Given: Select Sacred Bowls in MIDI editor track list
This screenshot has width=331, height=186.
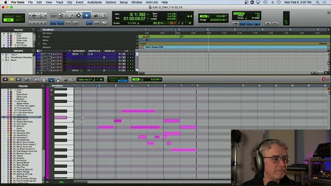Looking at the screenshot, I should pos(23,163).
